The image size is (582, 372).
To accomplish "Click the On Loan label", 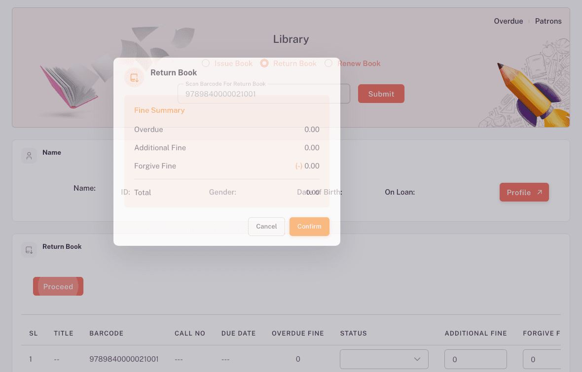I will [x=400, y=192].
